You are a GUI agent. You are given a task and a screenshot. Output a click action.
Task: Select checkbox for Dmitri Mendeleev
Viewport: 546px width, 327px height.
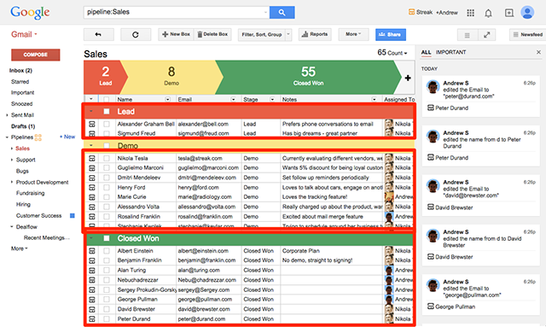(107, 178)
